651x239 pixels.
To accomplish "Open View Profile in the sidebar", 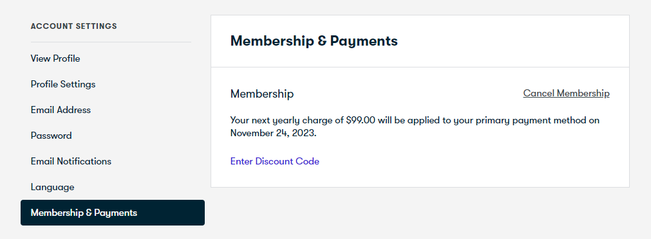I will [x=55, y=58].
